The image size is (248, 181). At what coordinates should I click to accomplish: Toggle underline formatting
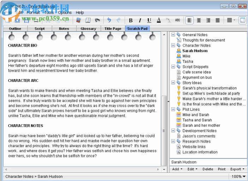149,20
